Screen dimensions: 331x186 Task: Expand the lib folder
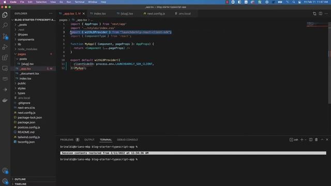(x=19, y=44)
